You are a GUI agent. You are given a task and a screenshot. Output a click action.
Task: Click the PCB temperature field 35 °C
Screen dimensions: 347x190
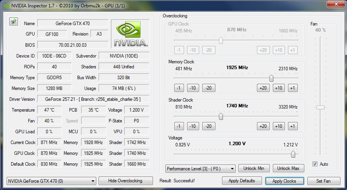click(x=94, y=110)
